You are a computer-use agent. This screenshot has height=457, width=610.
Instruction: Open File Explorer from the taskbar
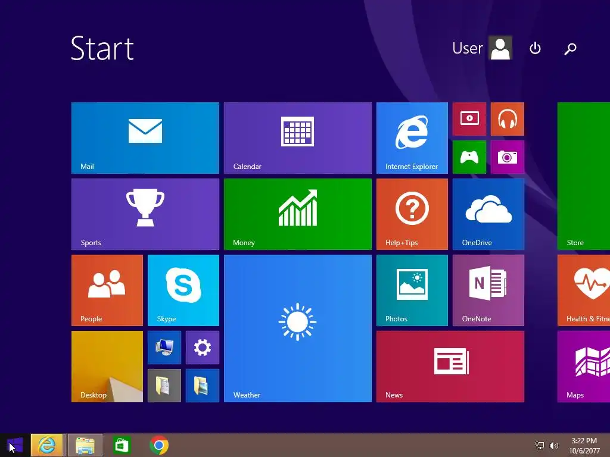click(85, 445)
